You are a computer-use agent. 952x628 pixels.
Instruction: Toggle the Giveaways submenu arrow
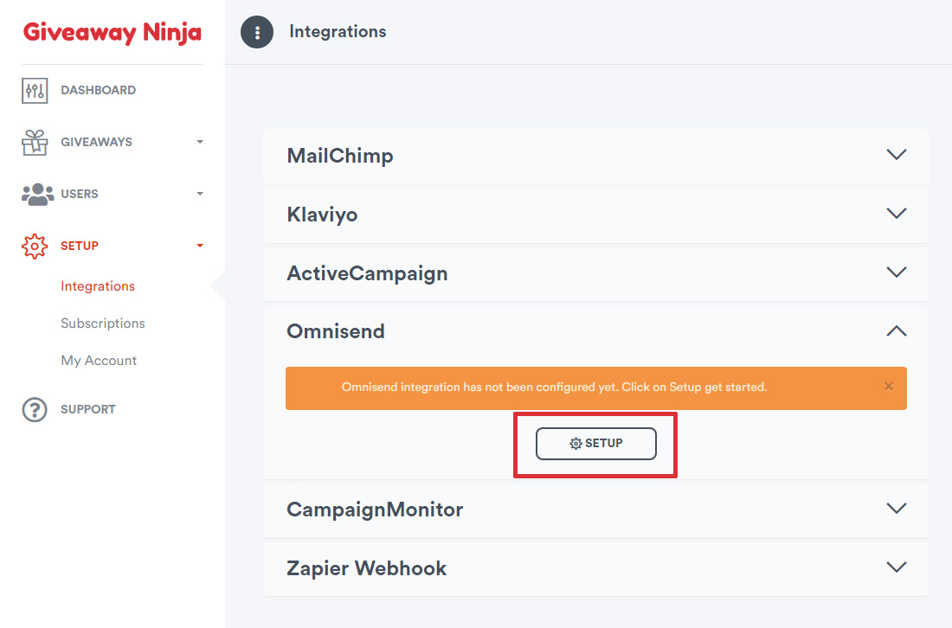tap(200, 142)
